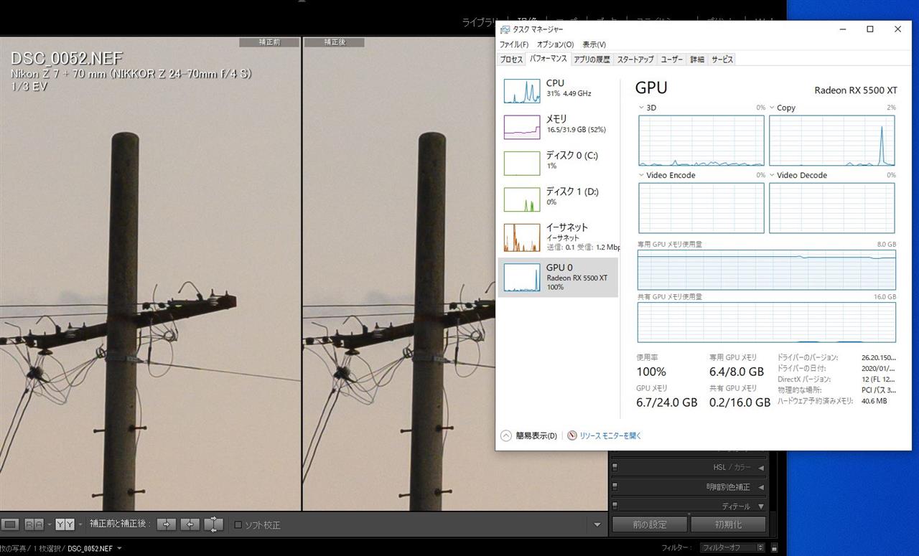Image resolution: width=919 pixels, height=556 pixels.
Task: Switch to the プロセス tab
Action: pos(511,60)
